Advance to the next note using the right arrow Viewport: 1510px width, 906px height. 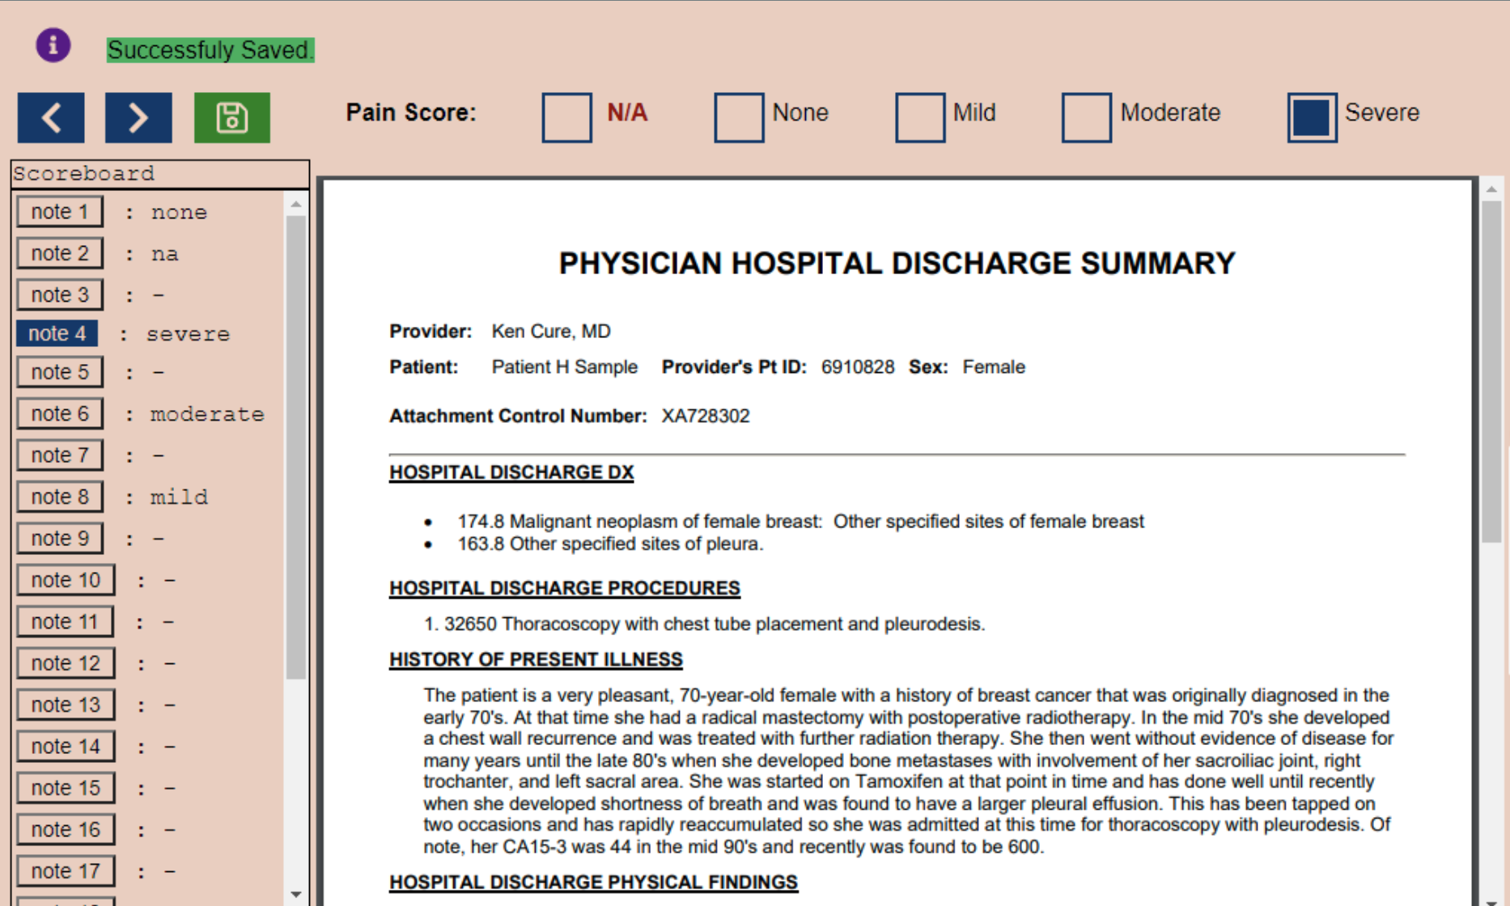pyautogui.click(x=138, y=117)
